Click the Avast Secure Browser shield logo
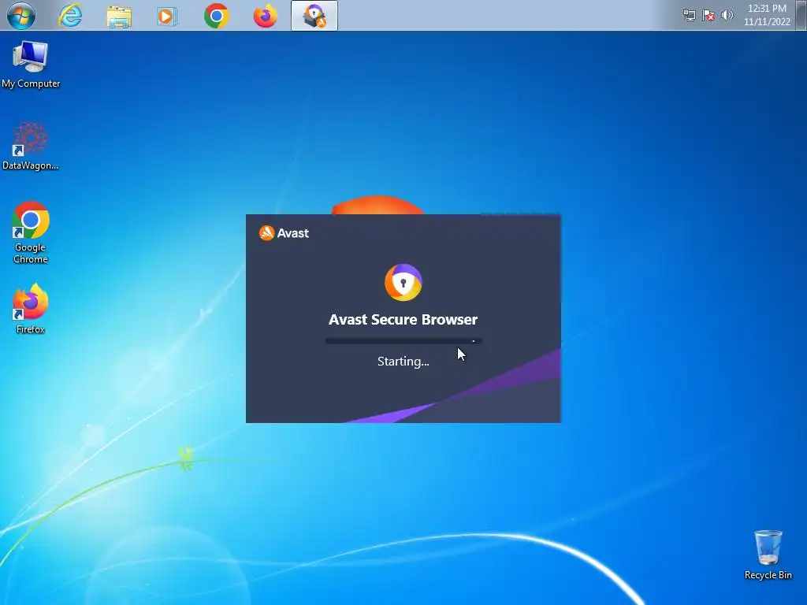Viewport: 807px width, 605px height. 403,283
